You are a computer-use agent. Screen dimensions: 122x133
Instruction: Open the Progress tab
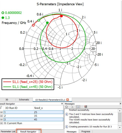pos(86,132)
